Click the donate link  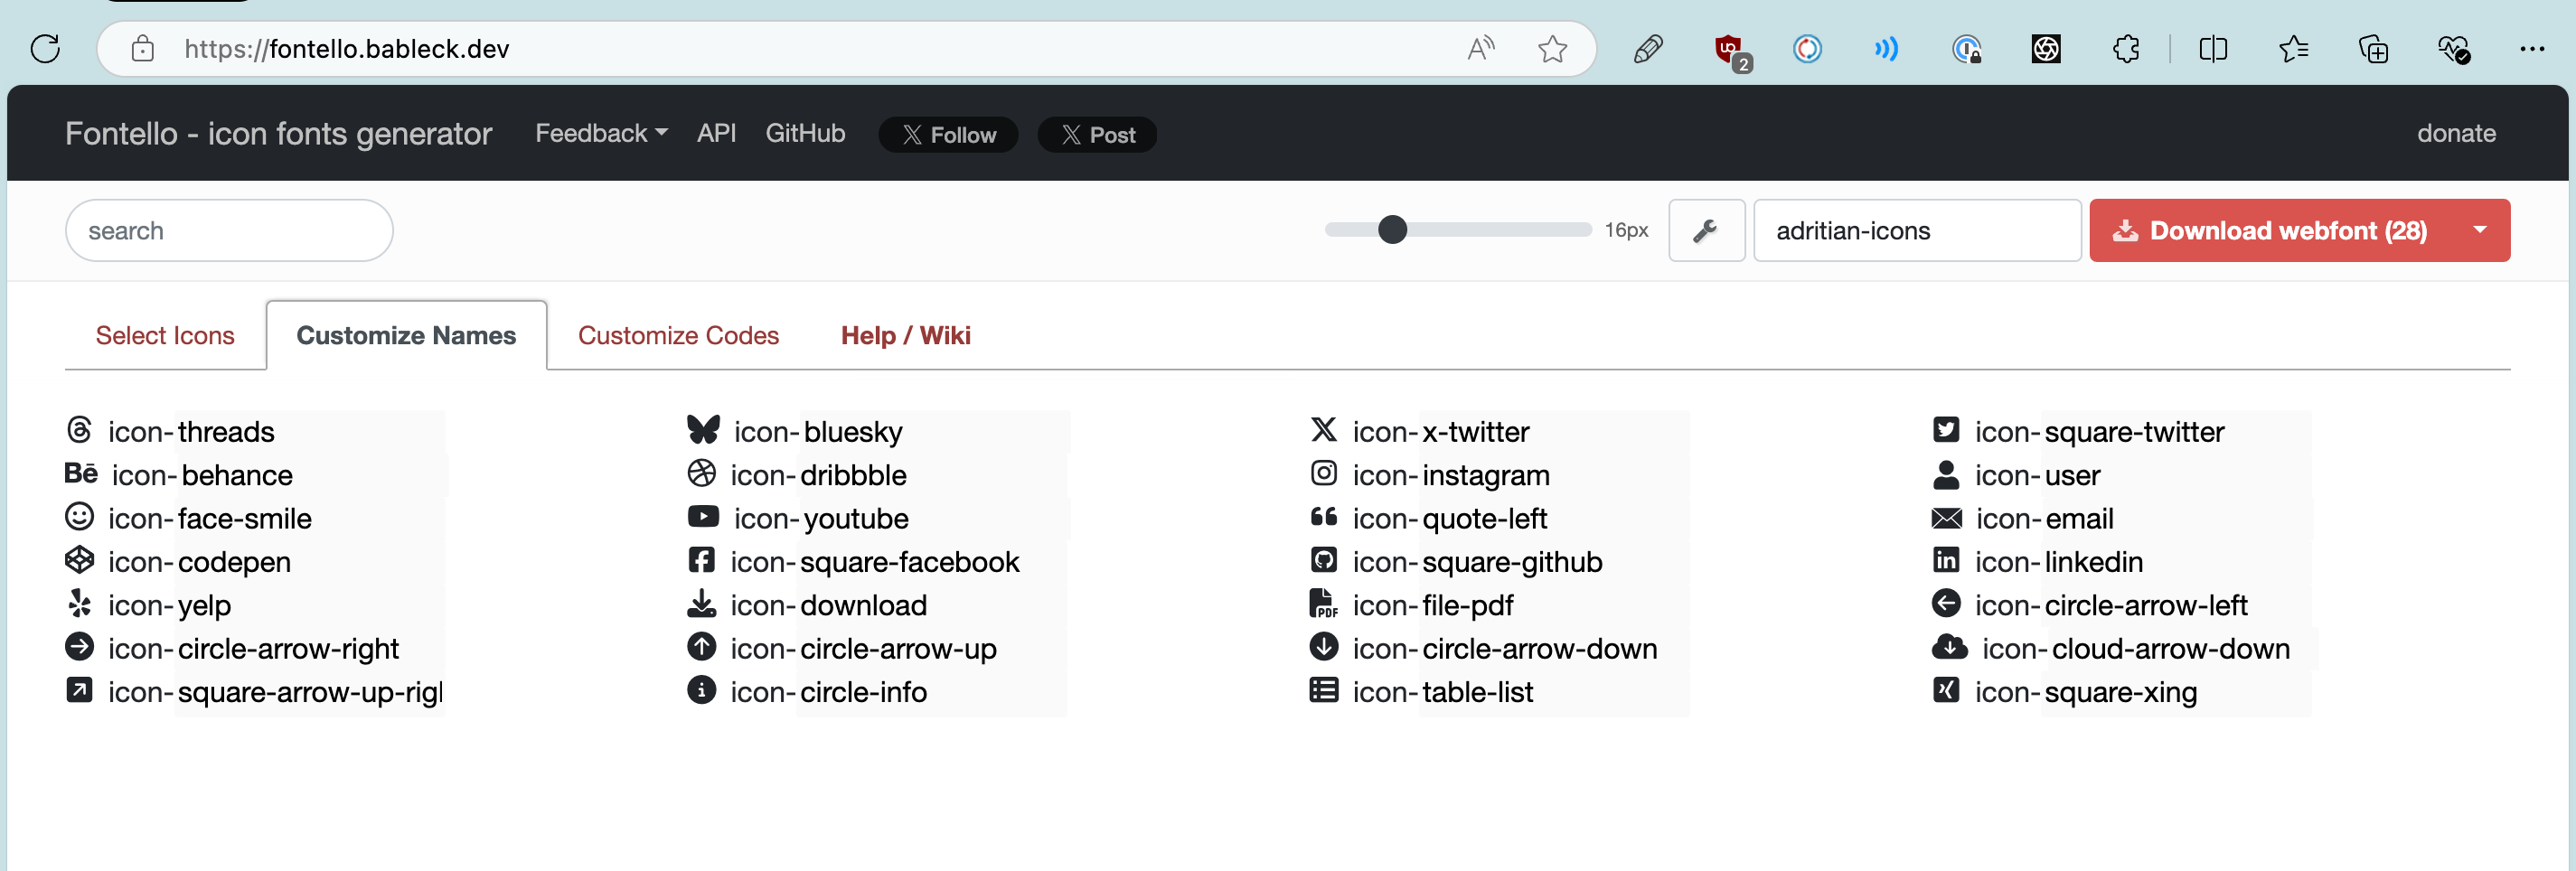(2455, 133)
